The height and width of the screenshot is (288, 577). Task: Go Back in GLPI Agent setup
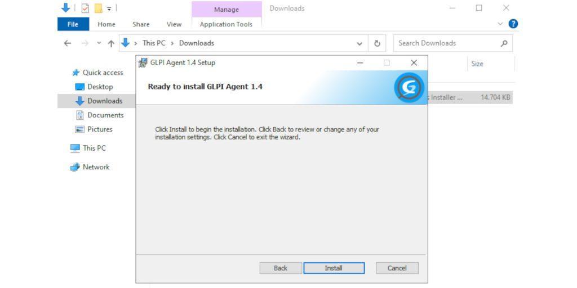pos(281,268)
